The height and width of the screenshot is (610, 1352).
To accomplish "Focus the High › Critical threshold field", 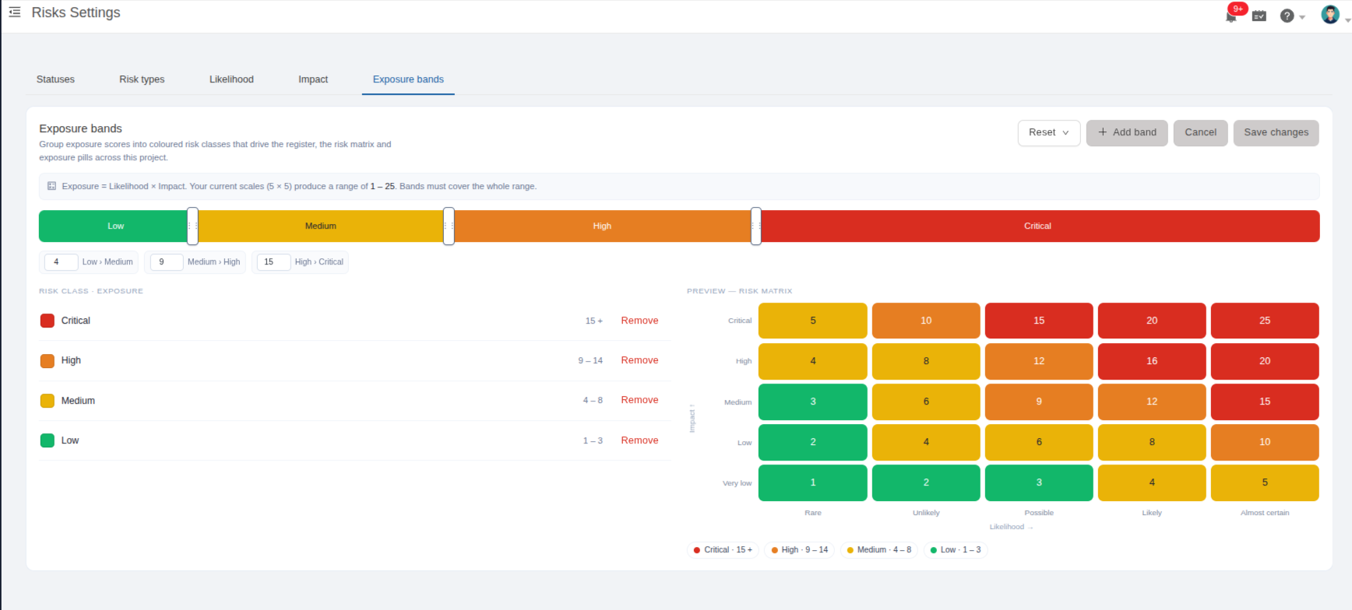I will point(273,262).
